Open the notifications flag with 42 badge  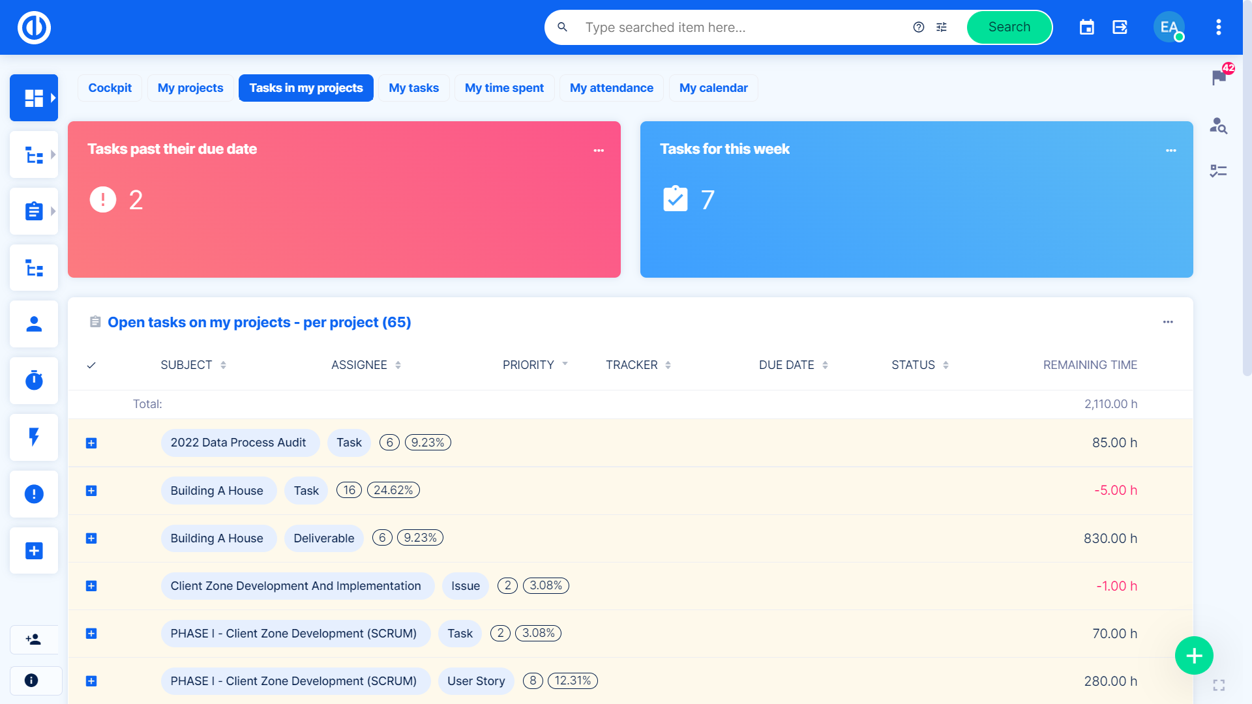(x=1218, y=78)
